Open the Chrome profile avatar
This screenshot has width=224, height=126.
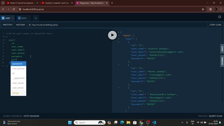coord(216,9)
